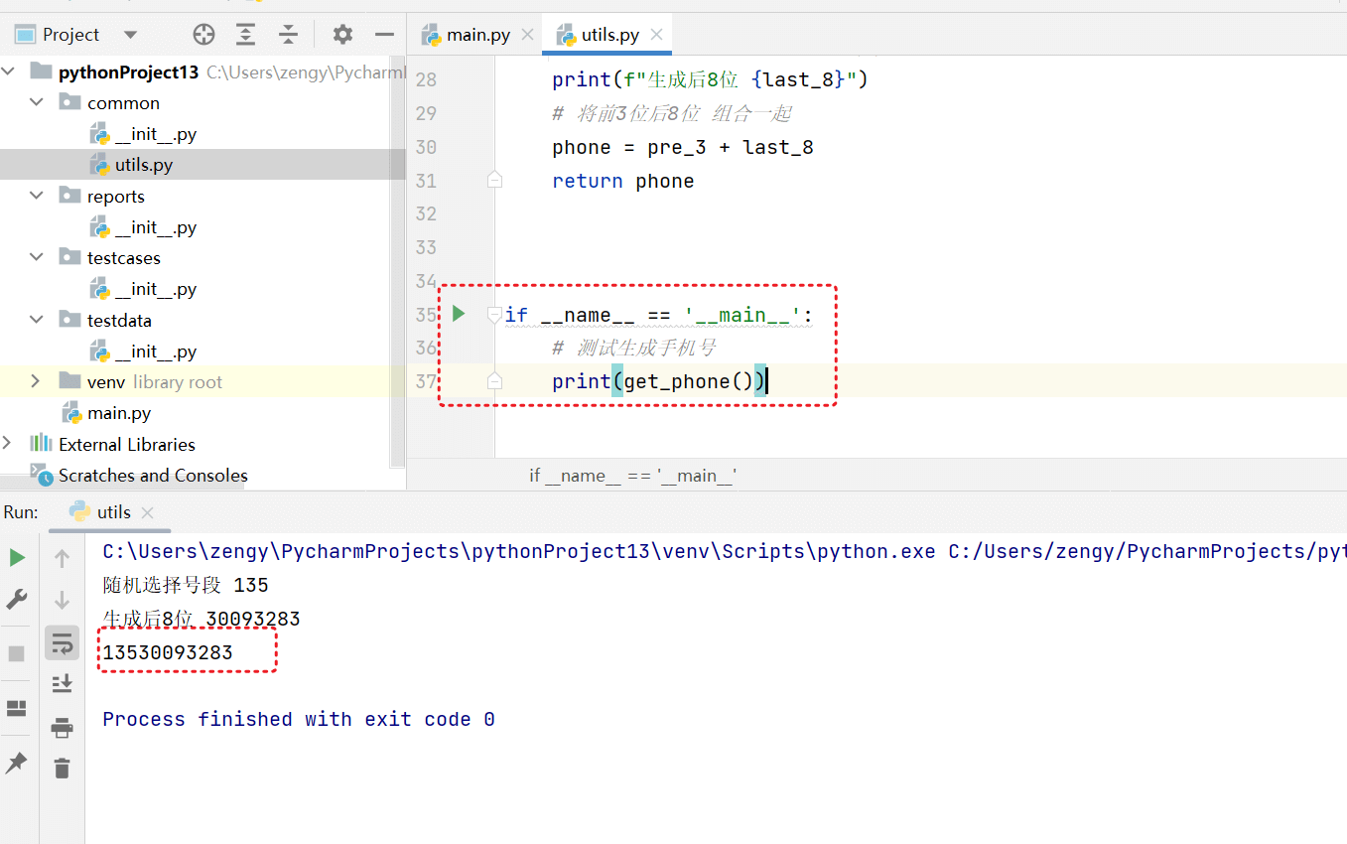
Task: Select utils.py in project tree
Action: (131, 165)
